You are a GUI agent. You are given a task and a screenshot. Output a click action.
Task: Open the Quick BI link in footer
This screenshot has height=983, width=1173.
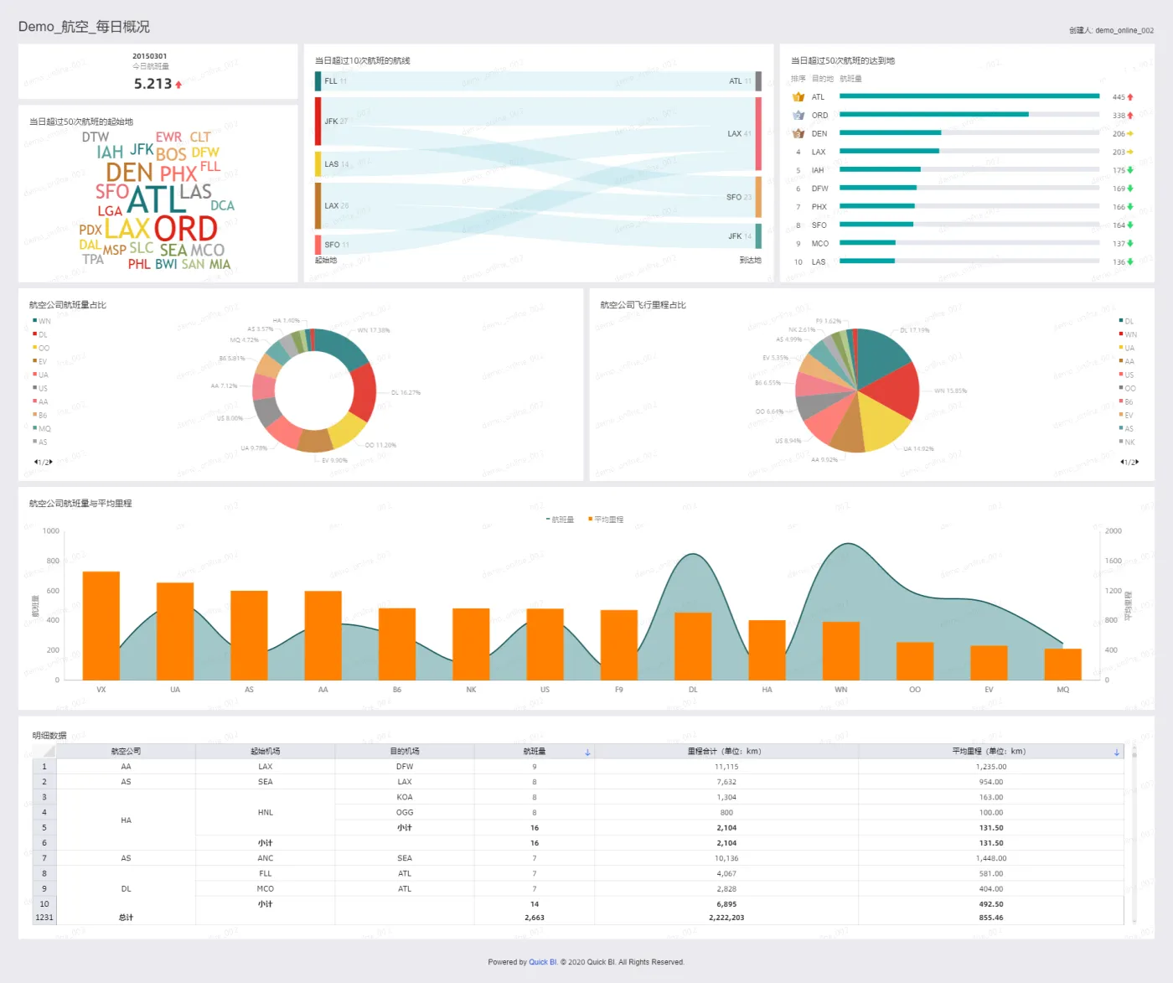click(x=543, y=962)
